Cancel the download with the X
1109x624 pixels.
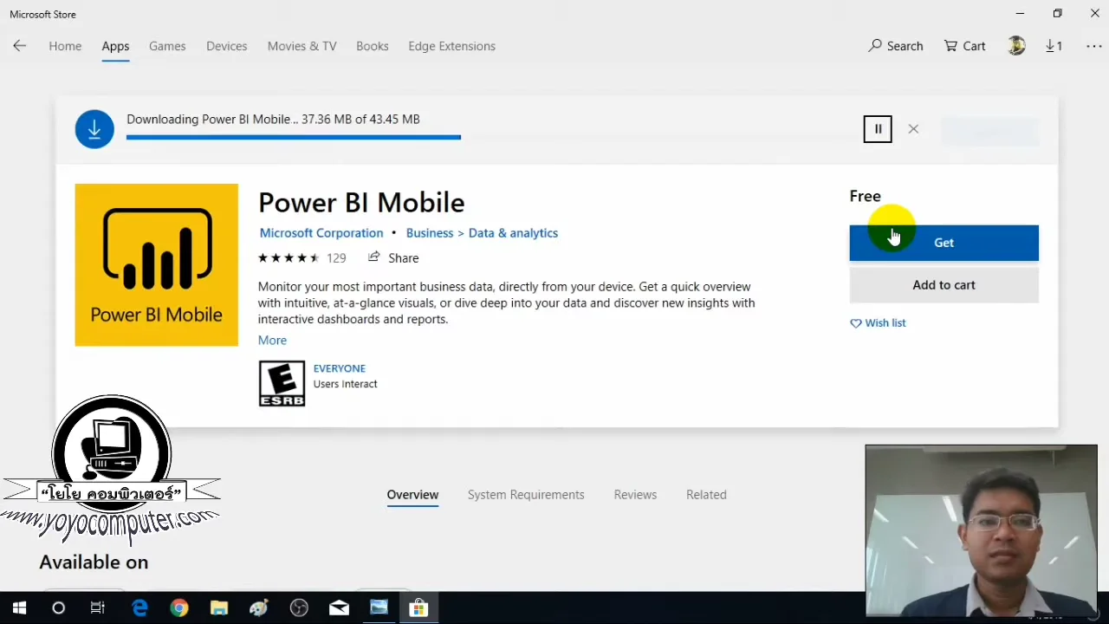coord(913,128)
